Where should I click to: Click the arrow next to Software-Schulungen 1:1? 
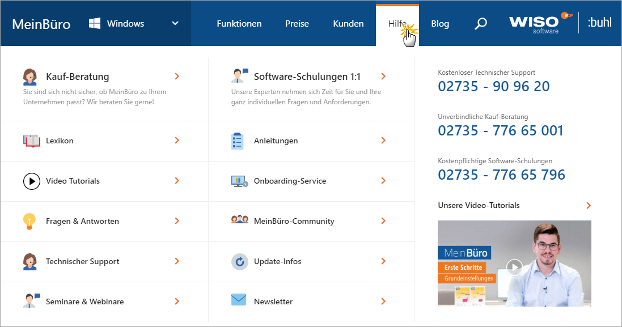pyautogui.click(x=383, y=77)
